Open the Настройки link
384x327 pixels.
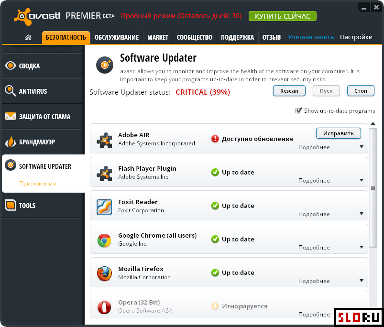point(356,37)
